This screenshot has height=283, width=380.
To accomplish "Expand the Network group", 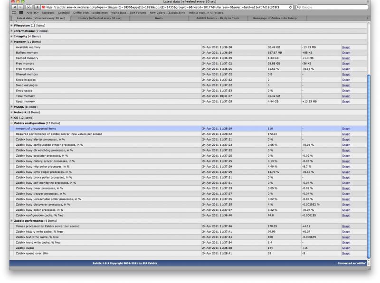I will tap(11, 112).
